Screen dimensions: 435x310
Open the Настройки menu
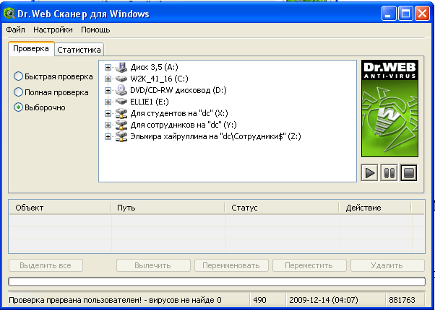53,30
